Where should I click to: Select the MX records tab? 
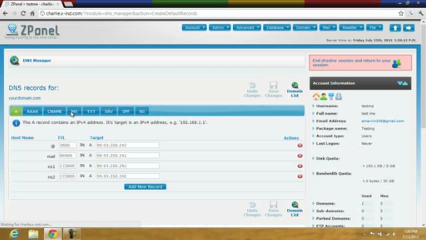coord(74,111)
